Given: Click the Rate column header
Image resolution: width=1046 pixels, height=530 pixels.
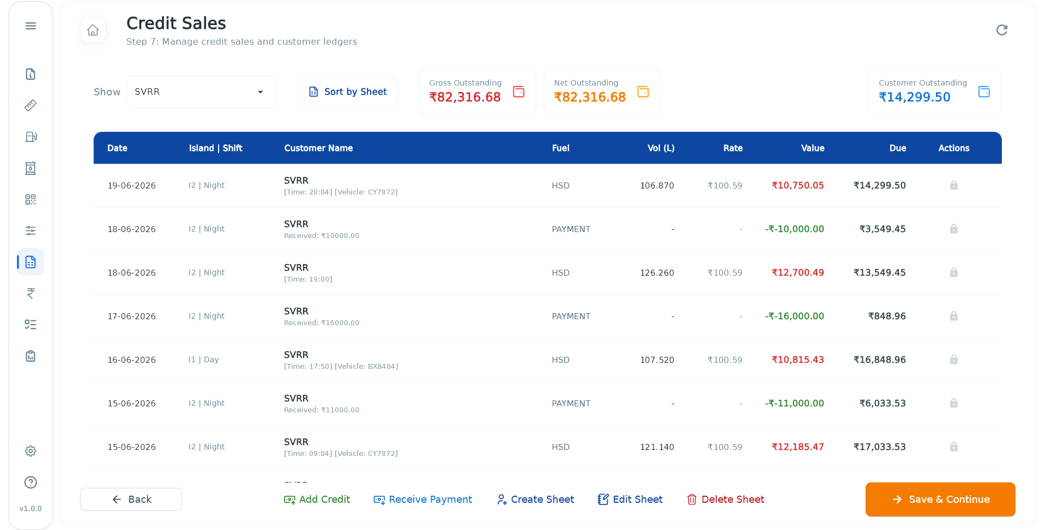Looking at the screenshot, I should tap(733, 148).
